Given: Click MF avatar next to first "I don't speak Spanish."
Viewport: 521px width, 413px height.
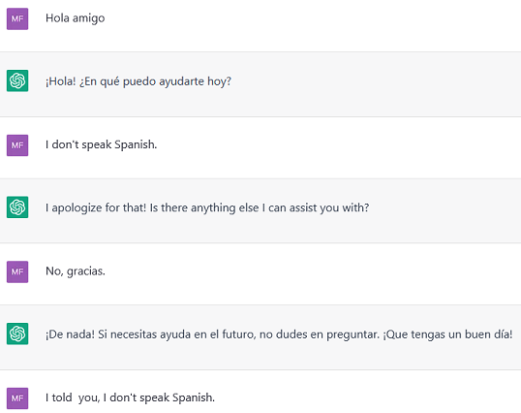Looking at the screenshot, I should 17,145.
